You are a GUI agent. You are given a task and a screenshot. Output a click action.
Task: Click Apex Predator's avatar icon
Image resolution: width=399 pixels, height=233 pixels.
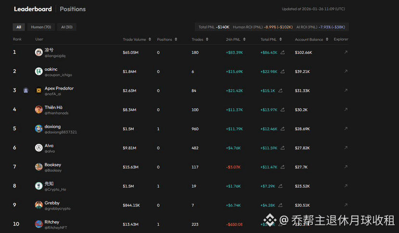(39, 91)
